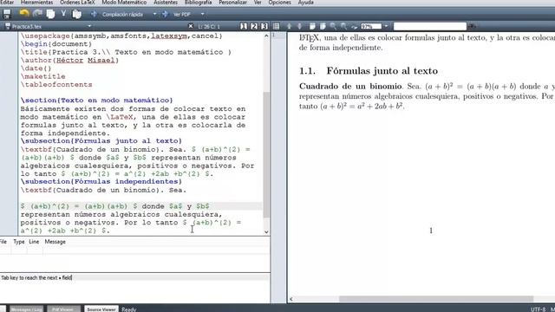Image resolution: width=555 pixels, height=312 pixels.
Task: Run the compile arrow next to Compilación rápida
Action: pyautogui.click(x=94, y=14)
